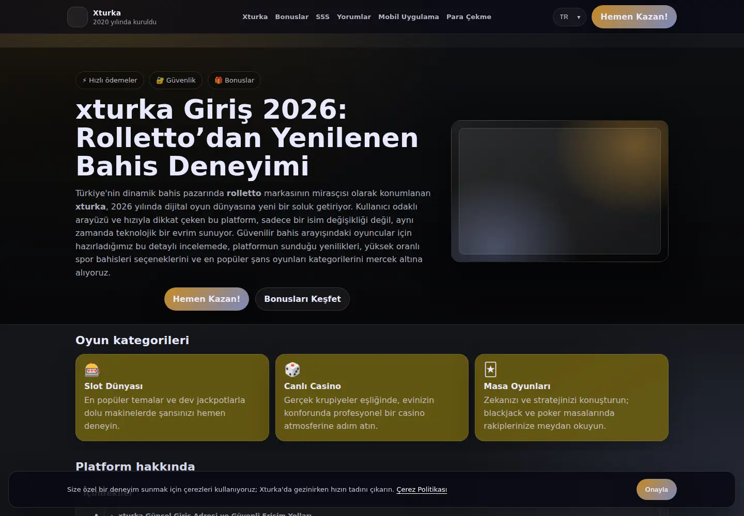744x516 pixels.
Task: Open the Çerez Politikası link
Action: pyautogui.click(x=422, y=490)
